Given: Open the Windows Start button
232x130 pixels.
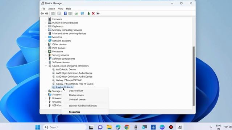Looking at the screenshot, I should coord(38,127).
